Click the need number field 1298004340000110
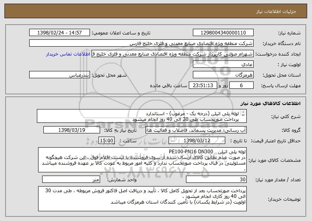 pyautogui.click(x=223, y=33)
